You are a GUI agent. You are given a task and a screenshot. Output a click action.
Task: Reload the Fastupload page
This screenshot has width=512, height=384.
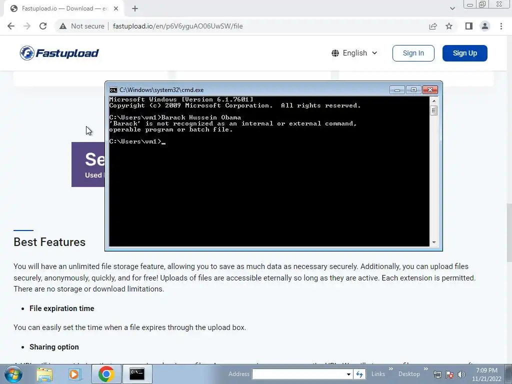(43, 26)
